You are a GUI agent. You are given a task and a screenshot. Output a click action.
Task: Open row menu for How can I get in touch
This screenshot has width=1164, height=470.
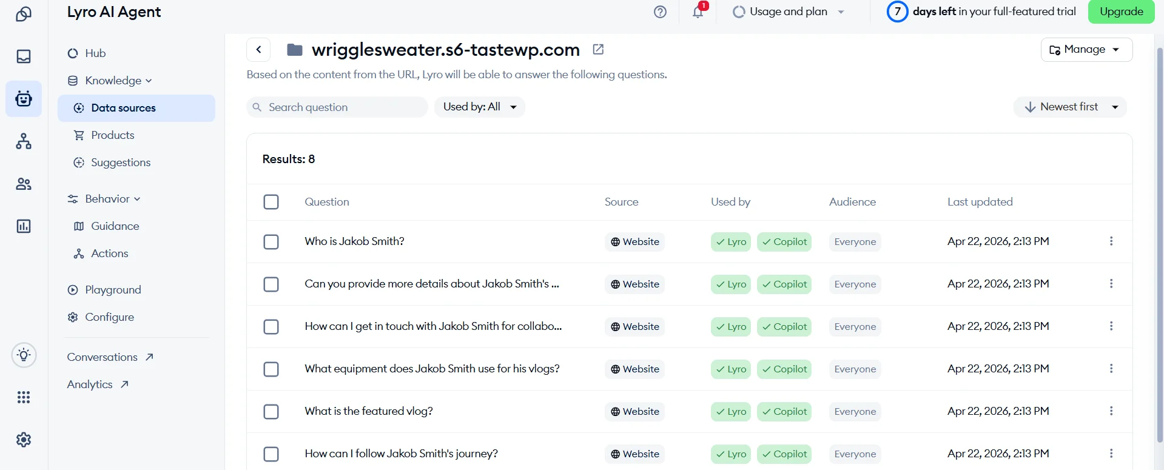point(1111,326)
